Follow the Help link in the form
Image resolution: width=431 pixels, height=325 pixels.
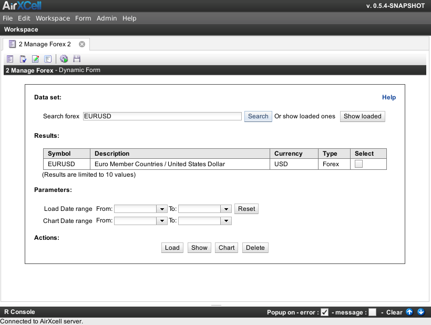389,97
